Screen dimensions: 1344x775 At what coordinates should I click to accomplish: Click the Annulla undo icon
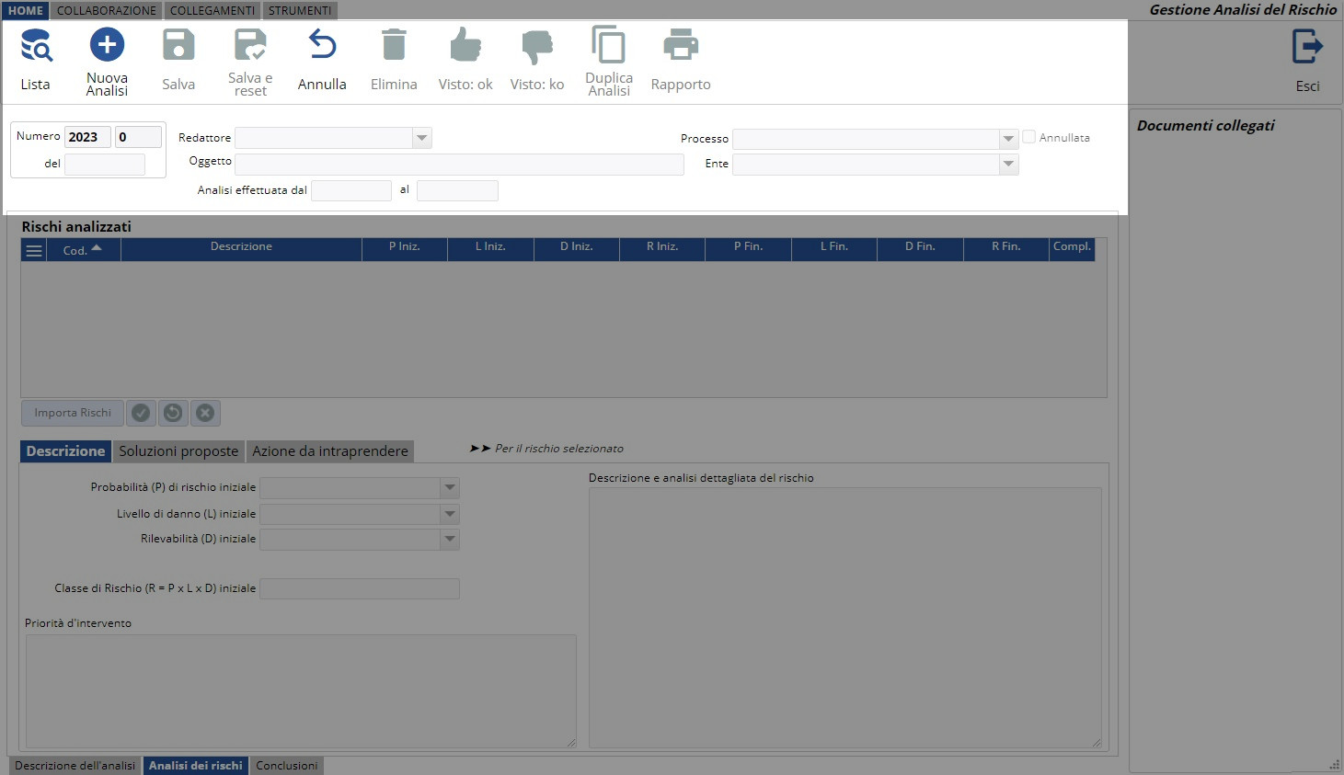[322, 46]
